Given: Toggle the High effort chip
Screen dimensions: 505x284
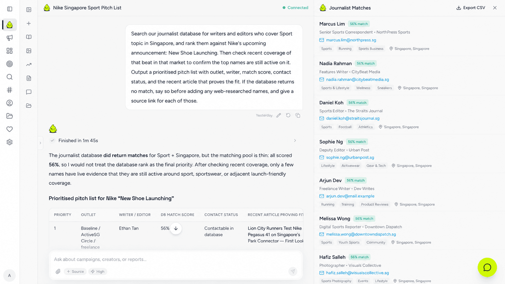Looking at the screenshot, I should [x=98, y=272].
